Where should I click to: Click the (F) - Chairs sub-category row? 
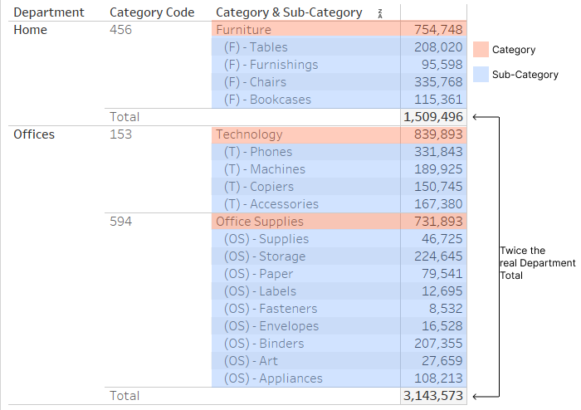[x=339, y=82]
